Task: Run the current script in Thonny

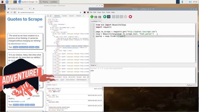Action: 104,16
